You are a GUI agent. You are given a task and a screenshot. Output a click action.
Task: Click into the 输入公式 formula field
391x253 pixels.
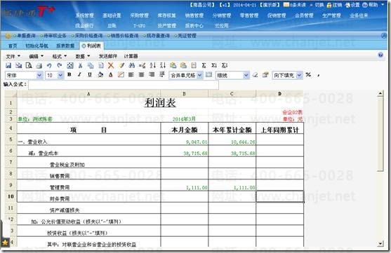124,85
